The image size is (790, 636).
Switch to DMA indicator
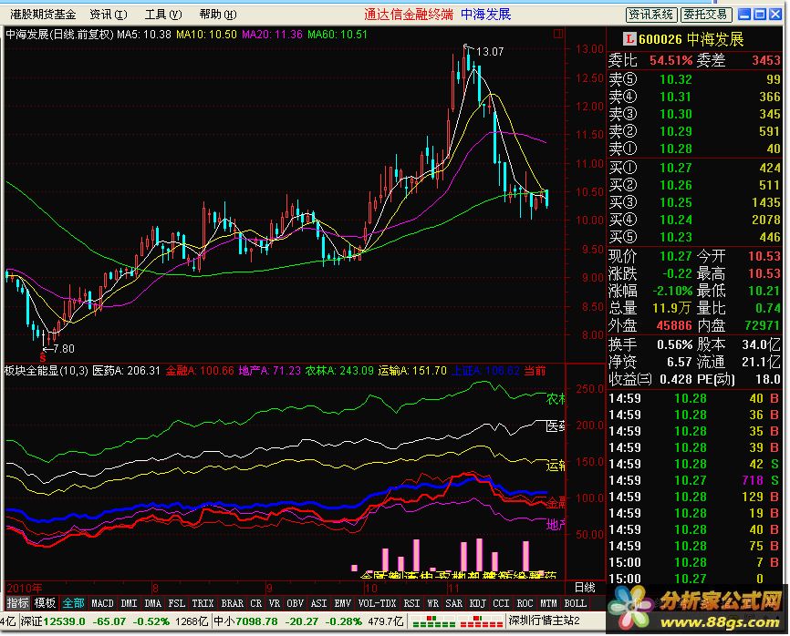(152, 603)
